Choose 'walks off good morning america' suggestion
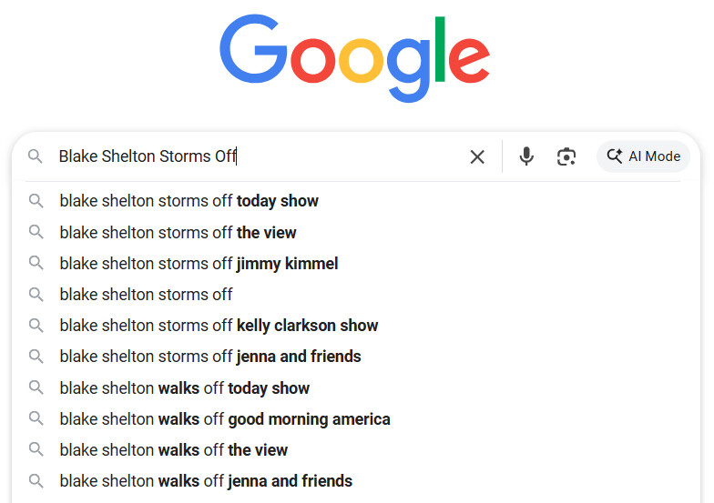This screenshot has width=714, height=503. click(225, 419)
